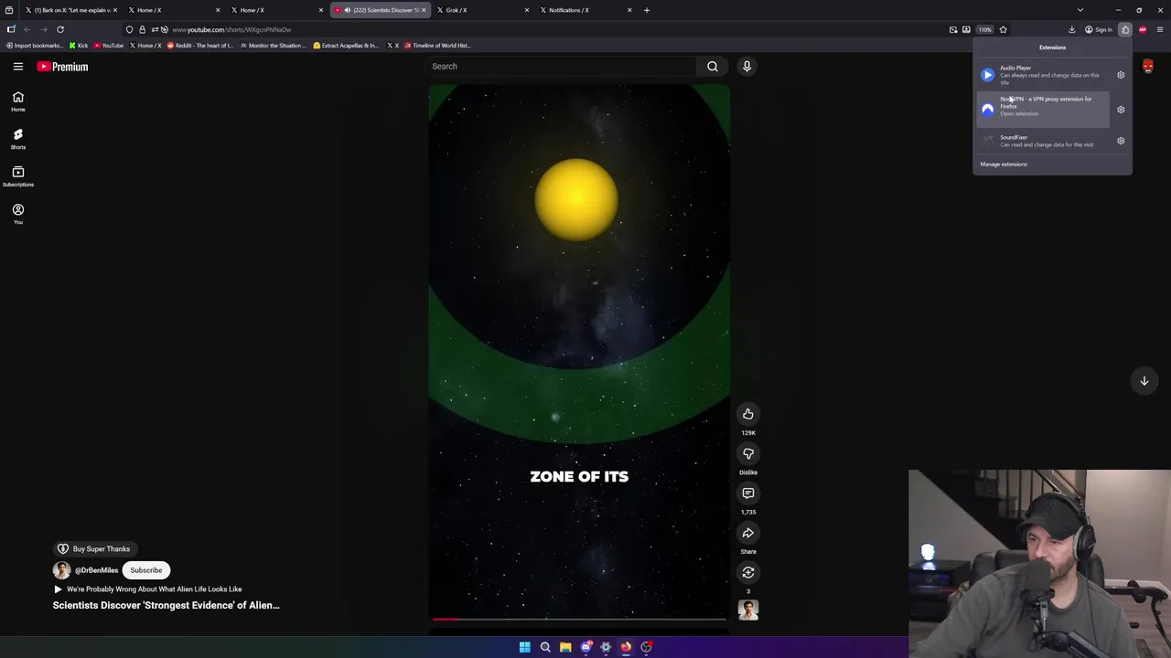
Task: Click Buy Super Thanks button
Action: coord(93,548)
